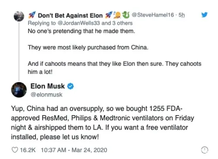This screenshot has height=159, width=218.
Task: Like the tweet with the heart icon
Action: click(15, 150)
